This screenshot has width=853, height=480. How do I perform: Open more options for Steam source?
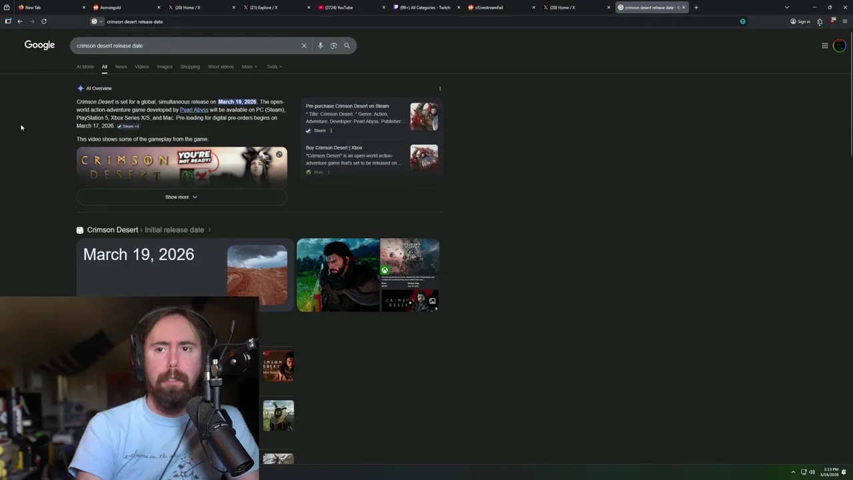[331, 131]
